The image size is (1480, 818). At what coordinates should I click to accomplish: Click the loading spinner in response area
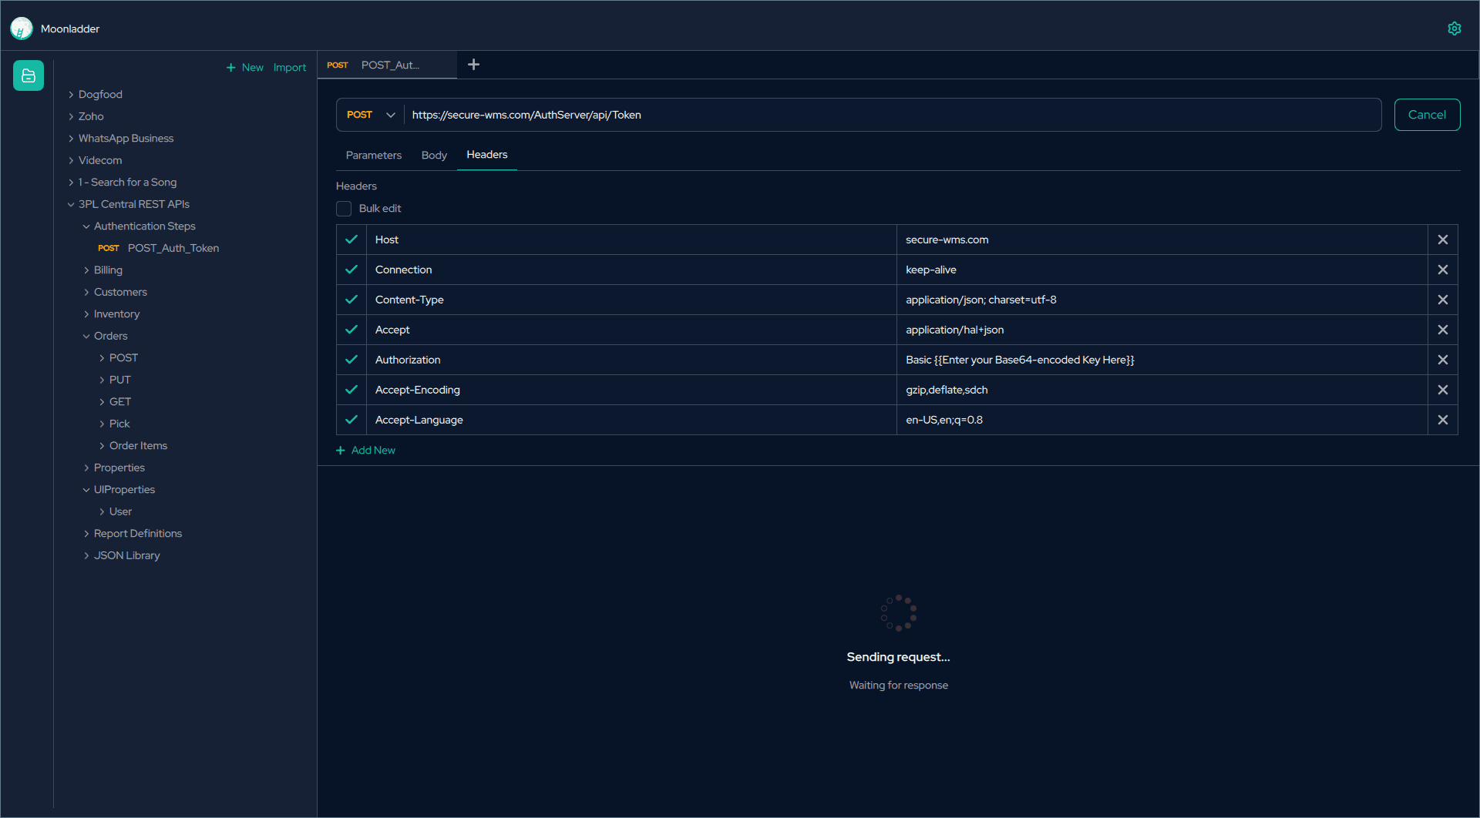click(x=898, y=612)
